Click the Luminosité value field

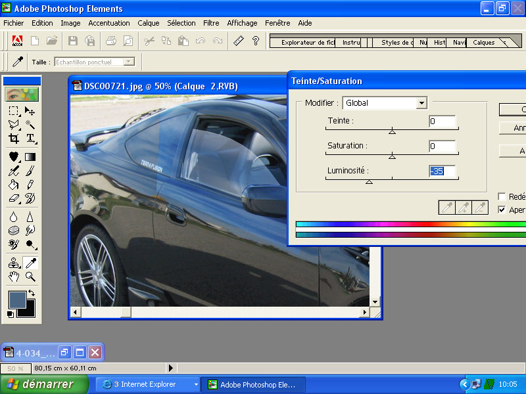(442, 171)
